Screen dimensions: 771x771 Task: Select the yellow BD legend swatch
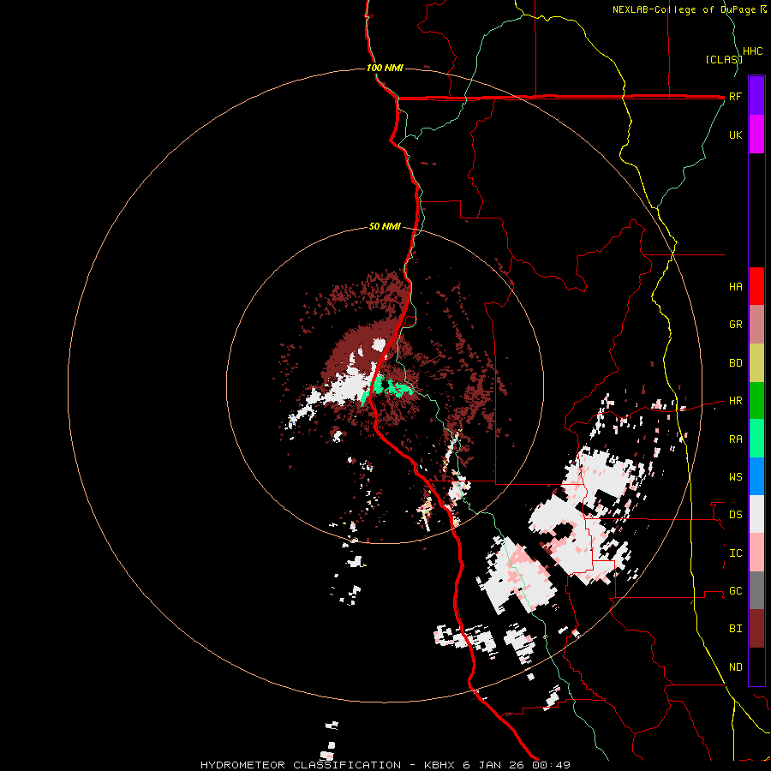coord(756,363)
